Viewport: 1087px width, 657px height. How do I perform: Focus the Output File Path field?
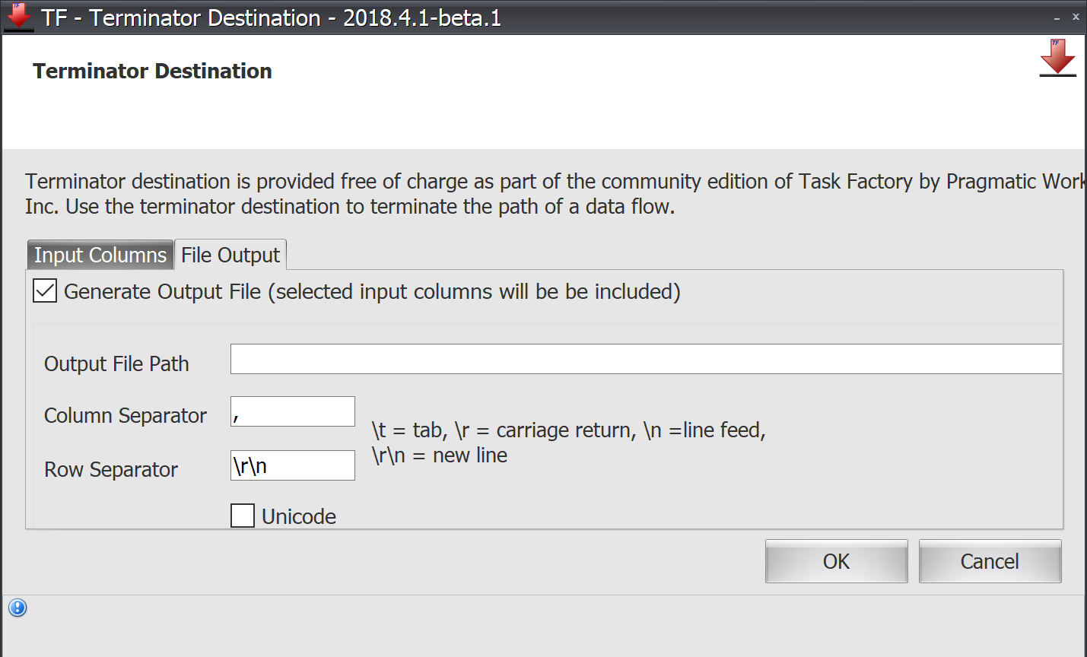pyautogui.click(x=646, y=359)
